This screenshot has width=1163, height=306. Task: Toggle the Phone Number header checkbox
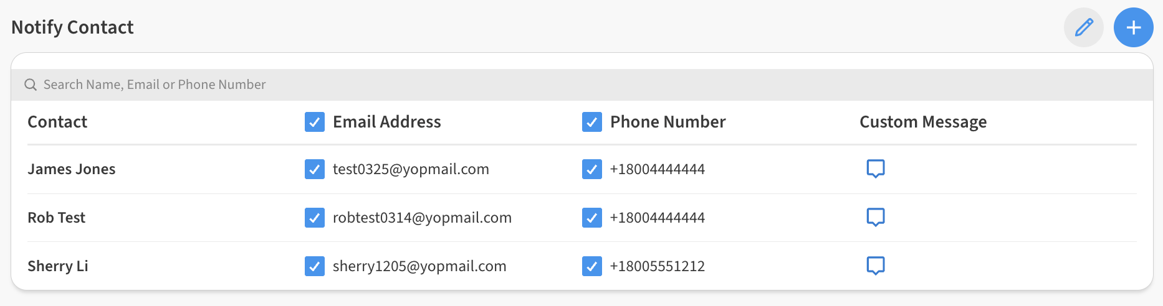click(591, 122)
